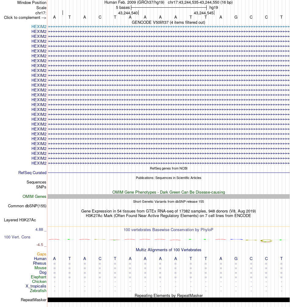Click the X_tropicalis alignment row label
This screenshot has width=290, height=307.
click(x=36, y=286)
